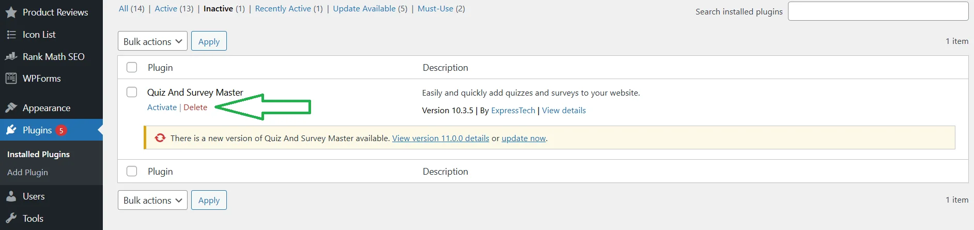The width and height of the screenshot is (974, 230).
Task: Focus the Search installed plugins field
Action: [x=878, y=11]
